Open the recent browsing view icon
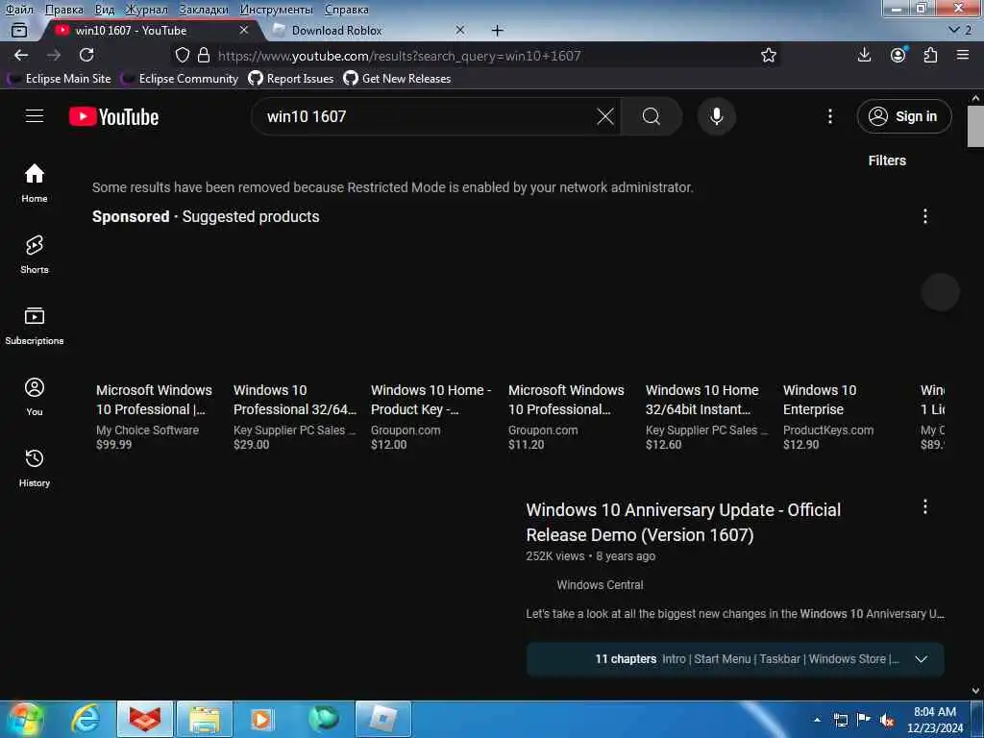 (19, 30)
